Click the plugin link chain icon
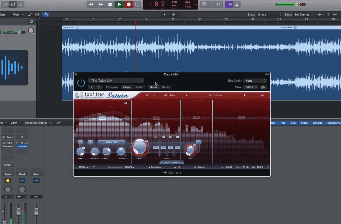This screenshot has width=341, height=224. 263,87
